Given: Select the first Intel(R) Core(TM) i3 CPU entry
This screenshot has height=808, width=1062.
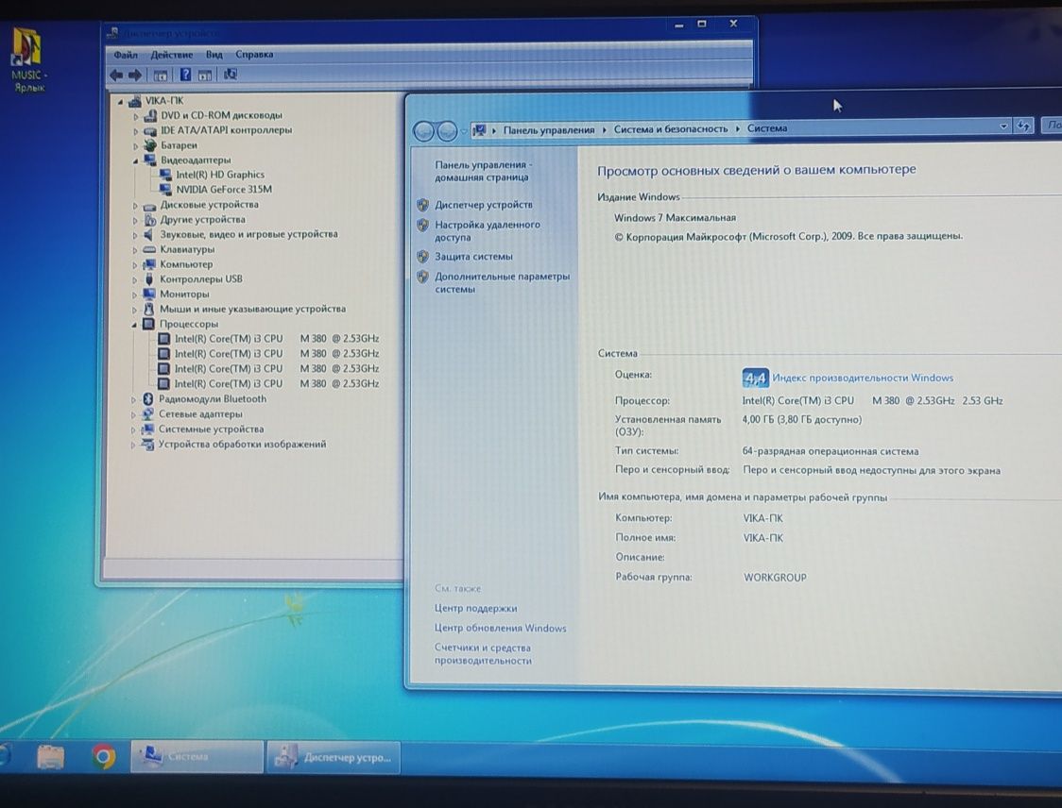Looking at the screenshot, I should click(x=276, y=338).
